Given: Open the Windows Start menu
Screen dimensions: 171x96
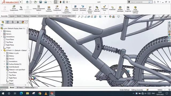Looking at the screenshot, I should pyautogui.click(x=3, y=93).
